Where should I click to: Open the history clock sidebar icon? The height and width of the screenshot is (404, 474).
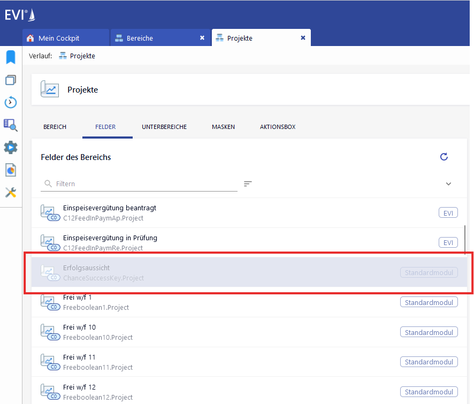(11, 102)
